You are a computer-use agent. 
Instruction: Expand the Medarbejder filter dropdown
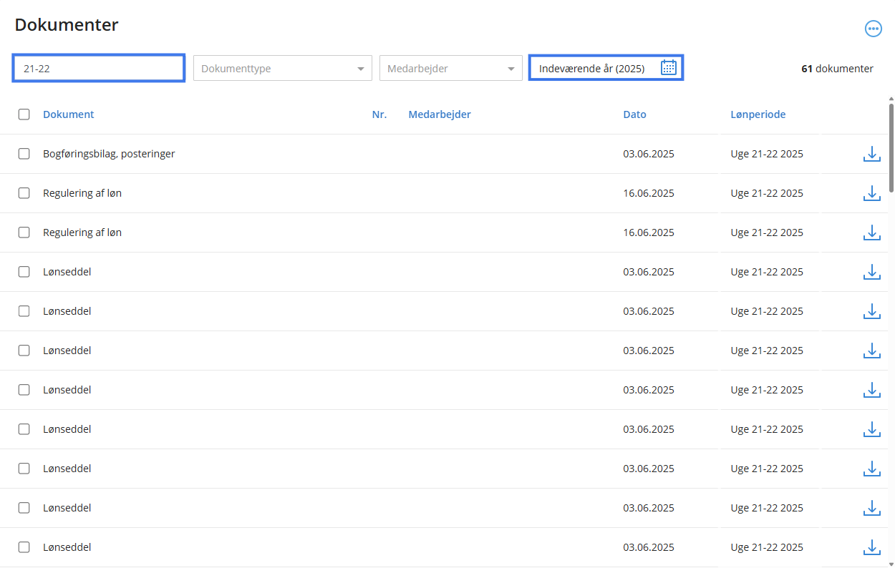(450, 69)
